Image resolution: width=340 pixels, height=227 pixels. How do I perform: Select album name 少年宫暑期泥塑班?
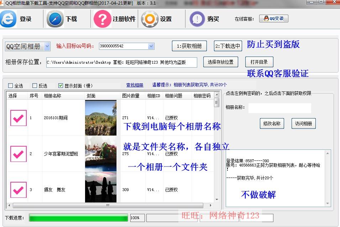point(61,154)
